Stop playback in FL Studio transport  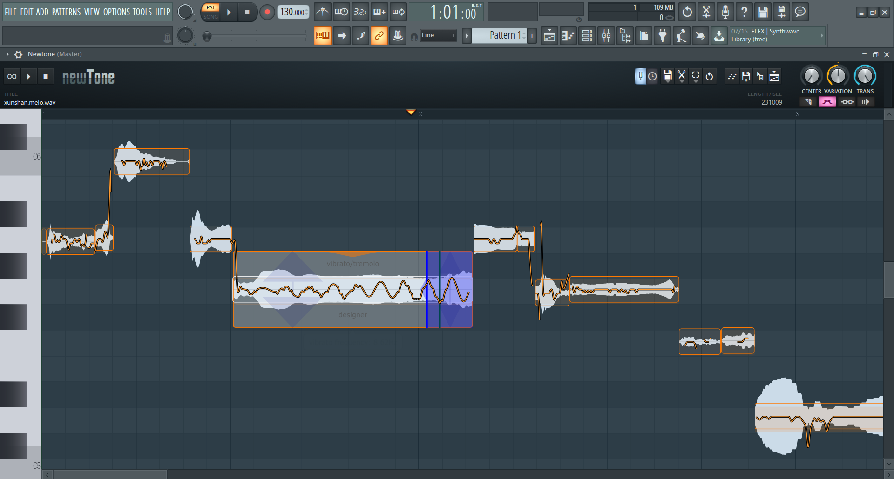[x=247, y=12]
